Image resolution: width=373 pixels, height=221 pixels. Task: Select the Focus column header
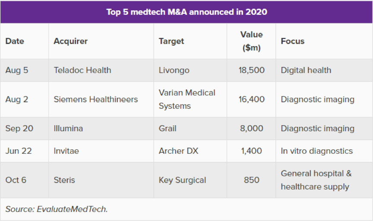tap(293, 41)
